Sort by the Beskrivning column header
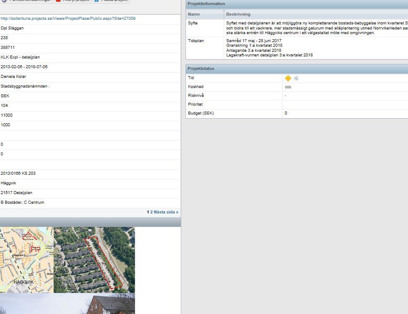Image resolution: width=408 pixels, height=314 pixels. (316, 14)
